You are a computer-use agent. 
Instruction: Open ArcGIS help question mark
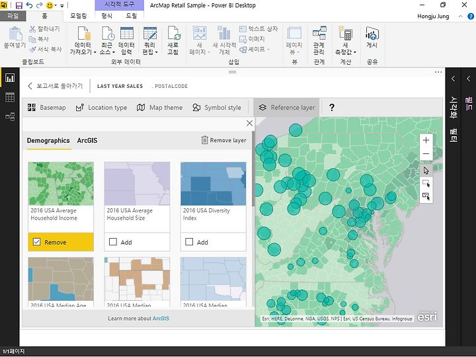332,108
